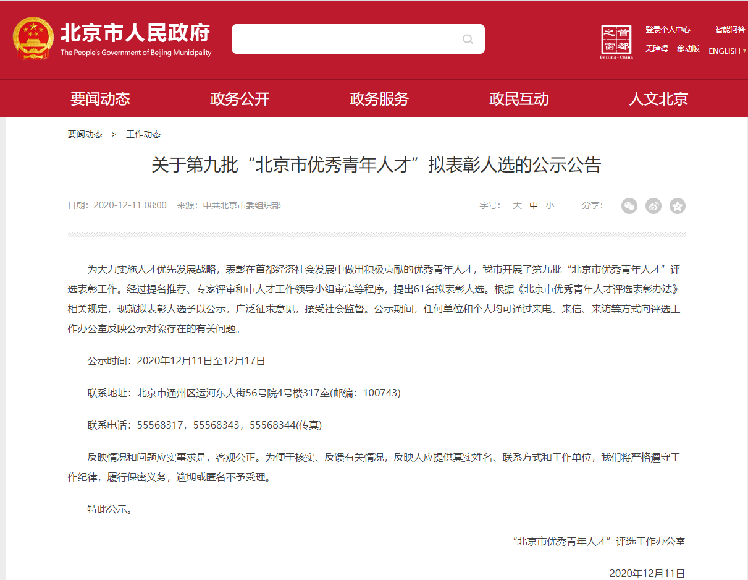Navigate to 人文北京 section
748x580 pixels.
[658, 99]
